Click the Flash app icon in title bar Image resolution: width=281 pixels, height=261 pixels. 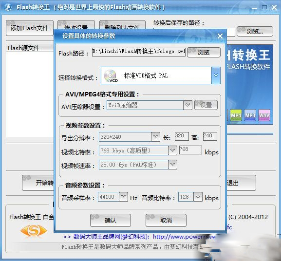coord(8,7)
